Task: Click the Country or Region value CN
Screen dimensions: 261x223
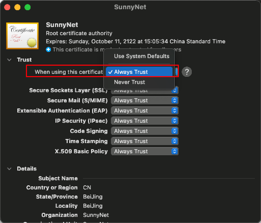Action: pos(87,188)
